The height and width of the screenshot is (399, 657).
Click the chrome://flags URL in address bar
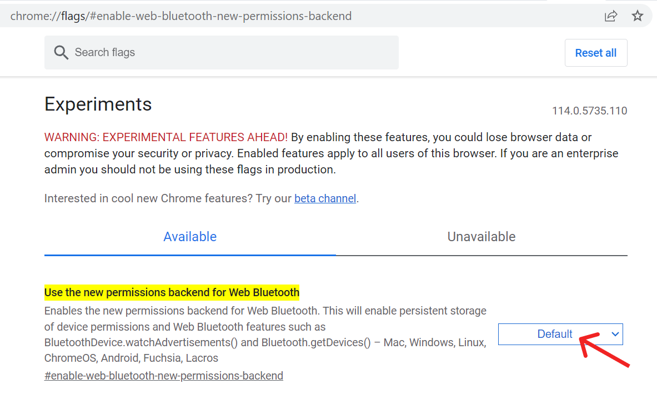point(180,16)
